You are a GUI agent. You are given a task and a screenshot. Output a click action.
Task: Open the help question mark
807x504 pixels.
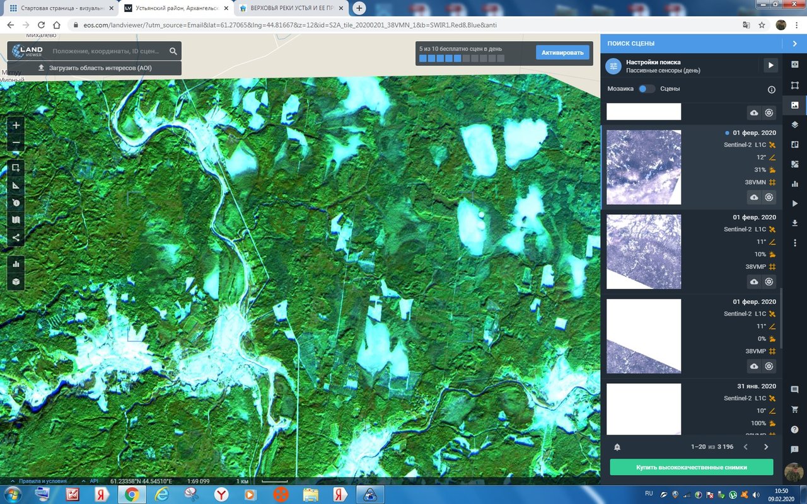794,430
